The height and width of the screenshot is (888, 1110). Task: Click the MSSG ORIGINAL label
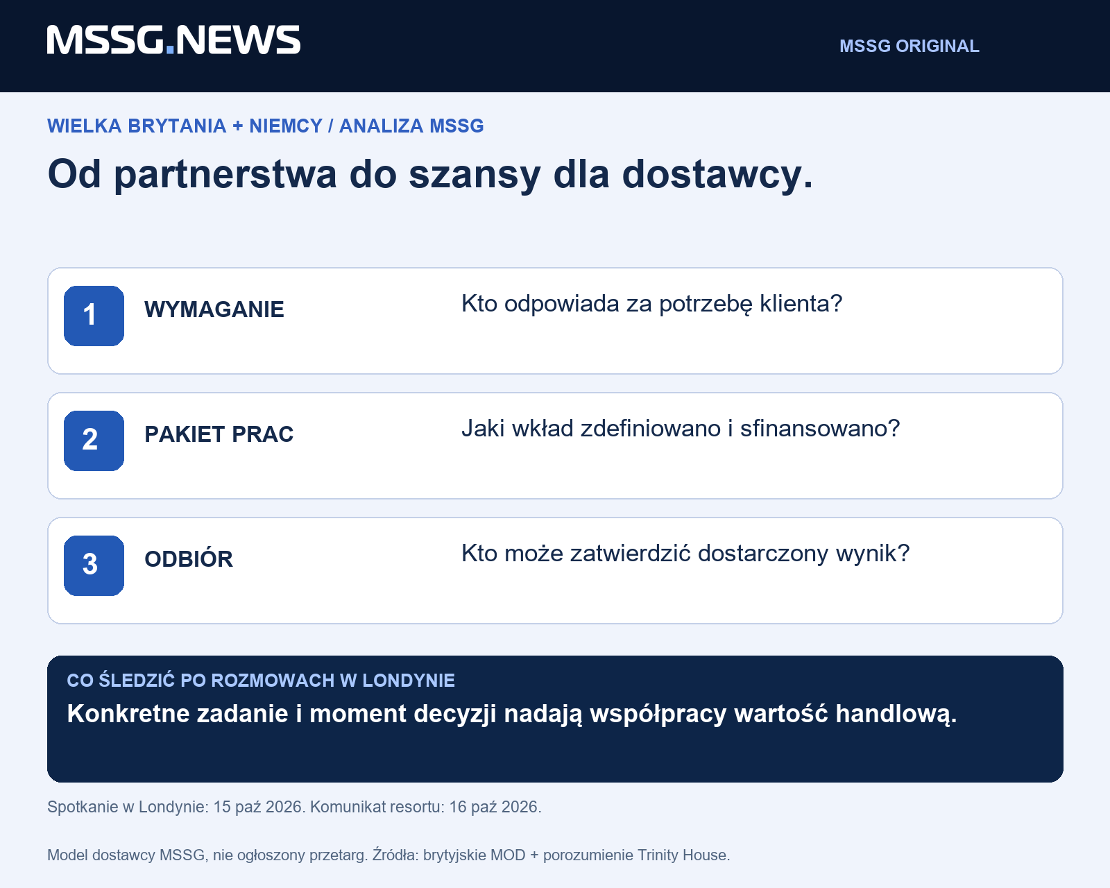pos(909,46)
